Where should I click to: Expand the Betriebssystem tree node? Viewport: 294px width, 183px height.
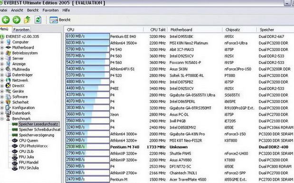(x=2, y=53)
